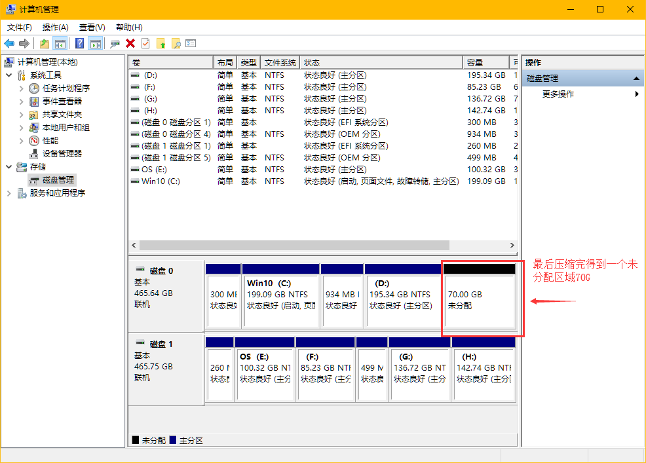Open Help with the blue question mark icon
Viewport: 646px width, 463px height.
point(79,43)
